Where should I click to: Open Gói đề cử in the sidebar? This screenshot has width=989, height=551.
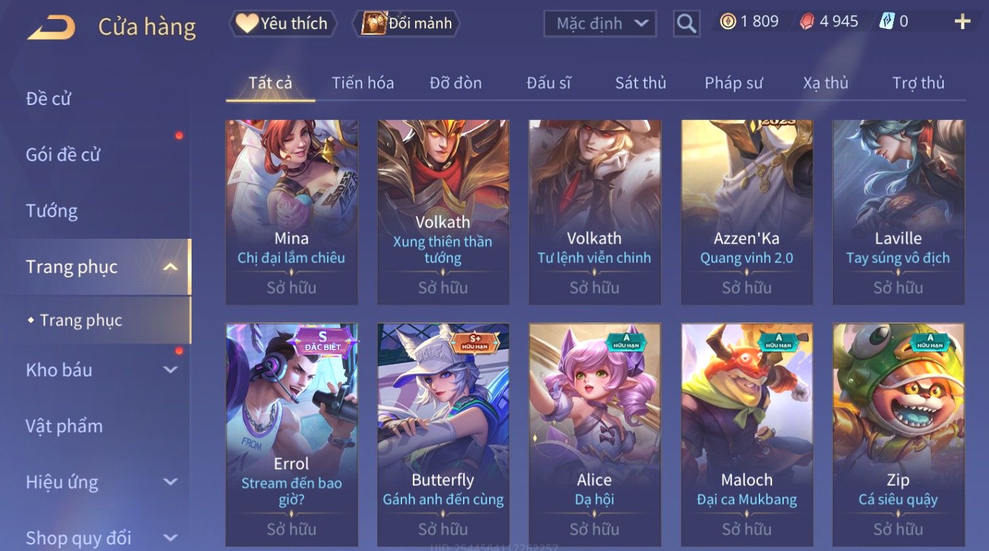pyautogui.click(x=63, y=155)
